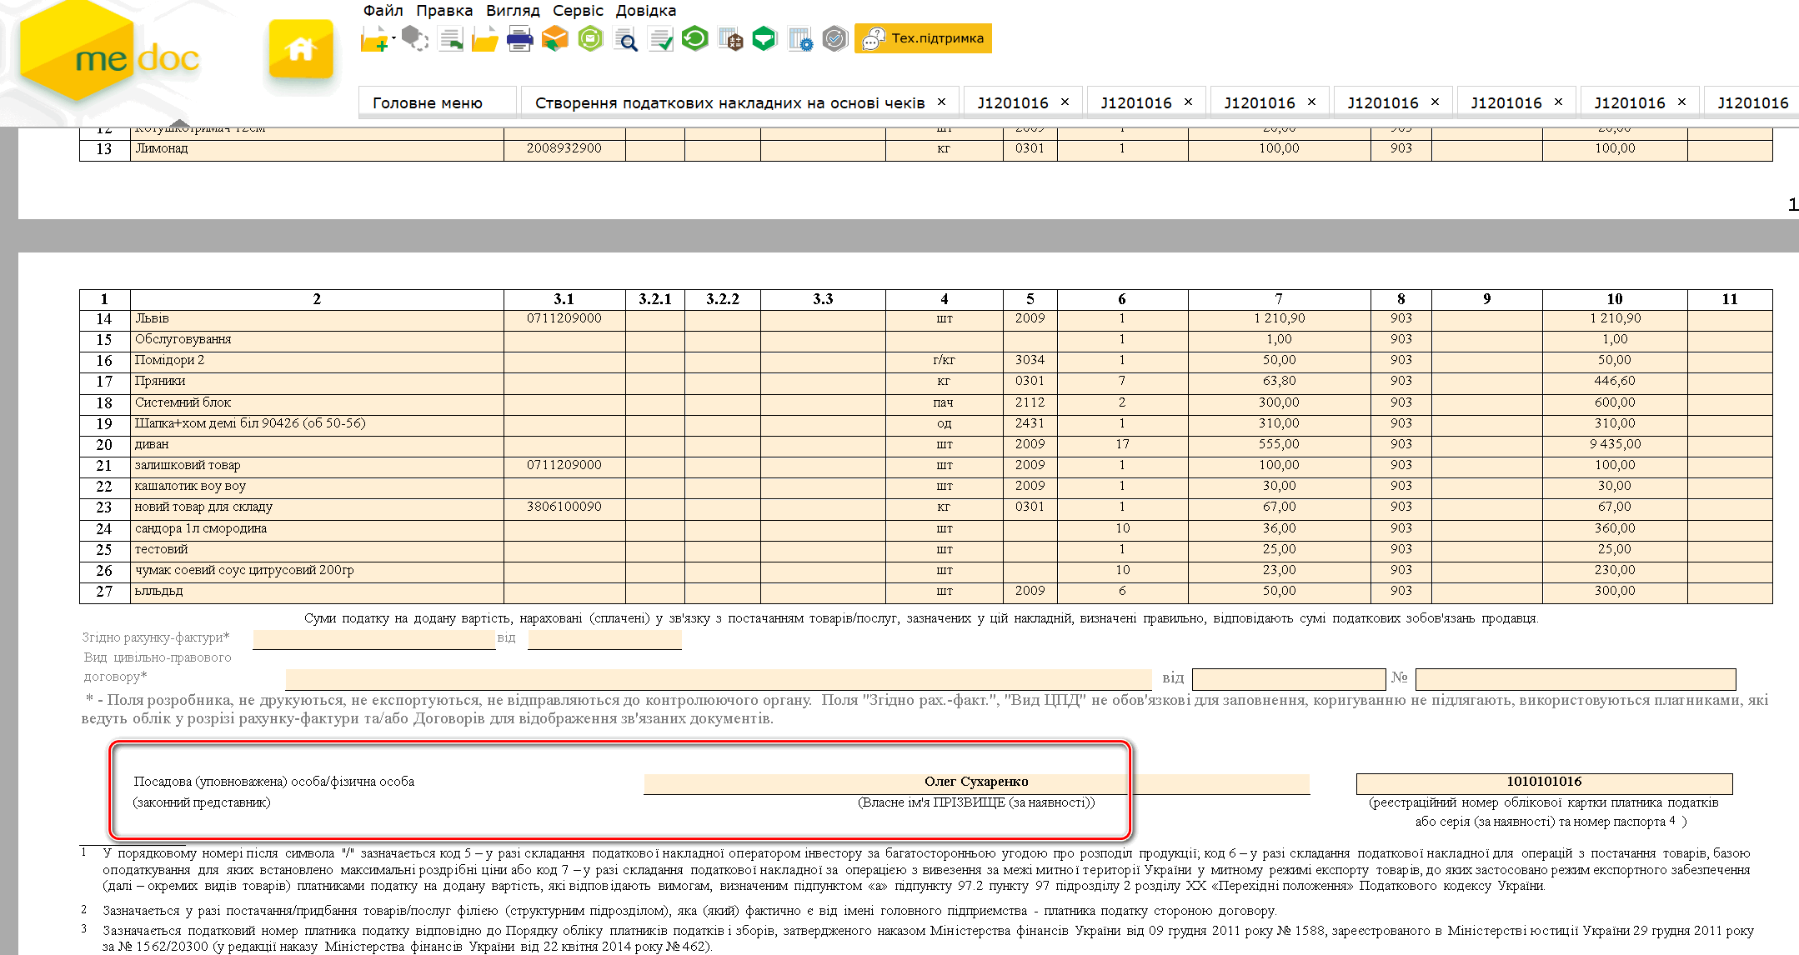Image resolution: width=1799 pixels, height=955 pixels.
Task: Click the document check green tick icon
Action: pyautogui.click(x=661, y=39)
